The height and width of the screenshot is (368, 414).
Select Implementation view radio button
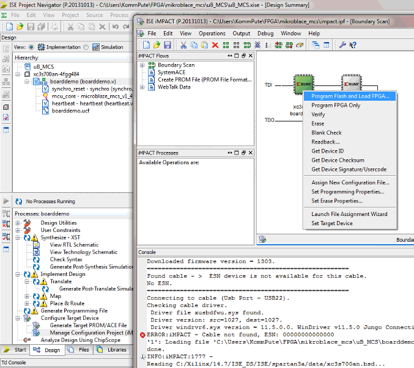tap(31, 47)
